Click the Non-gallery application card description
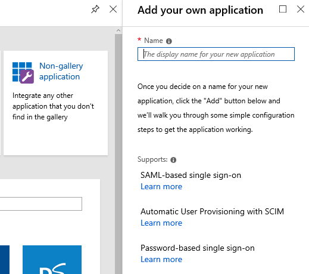Image resolution: width=309 pixels, height=274 pixels. click(53, 106)
